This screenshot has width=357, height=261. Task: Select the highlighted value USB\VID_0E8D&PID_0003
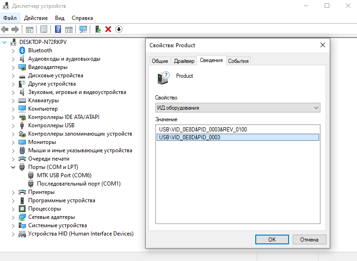(x=238, y=137)
